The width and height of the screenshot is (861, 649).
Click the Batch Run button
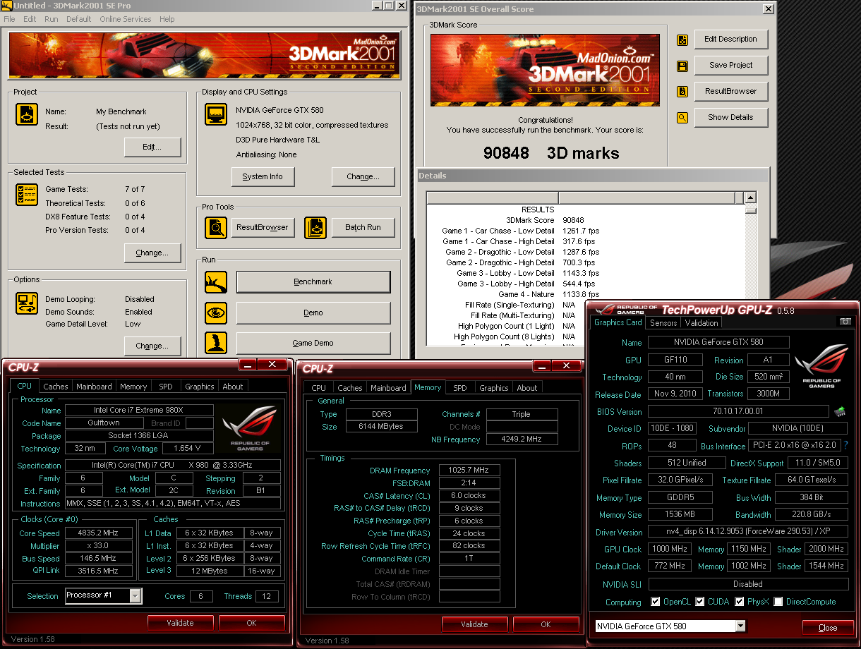[363, 227]
